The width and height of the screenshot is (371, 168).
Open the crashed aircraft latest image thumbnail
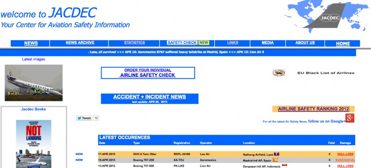pos(33,83)
